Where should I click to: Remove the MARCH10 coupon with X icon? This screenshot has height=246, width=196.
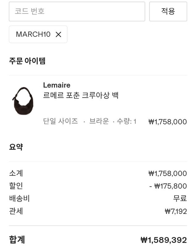pyautogui.click(x=59, y=34)
